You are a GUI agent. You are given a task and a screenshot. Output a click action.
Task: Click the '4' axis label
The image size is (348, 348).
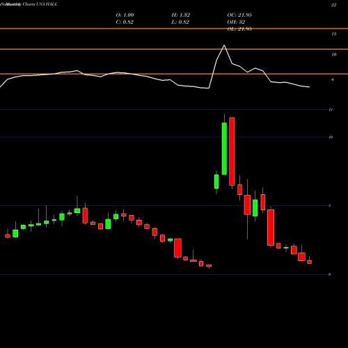pyautogui.click(x=333, y=79)
